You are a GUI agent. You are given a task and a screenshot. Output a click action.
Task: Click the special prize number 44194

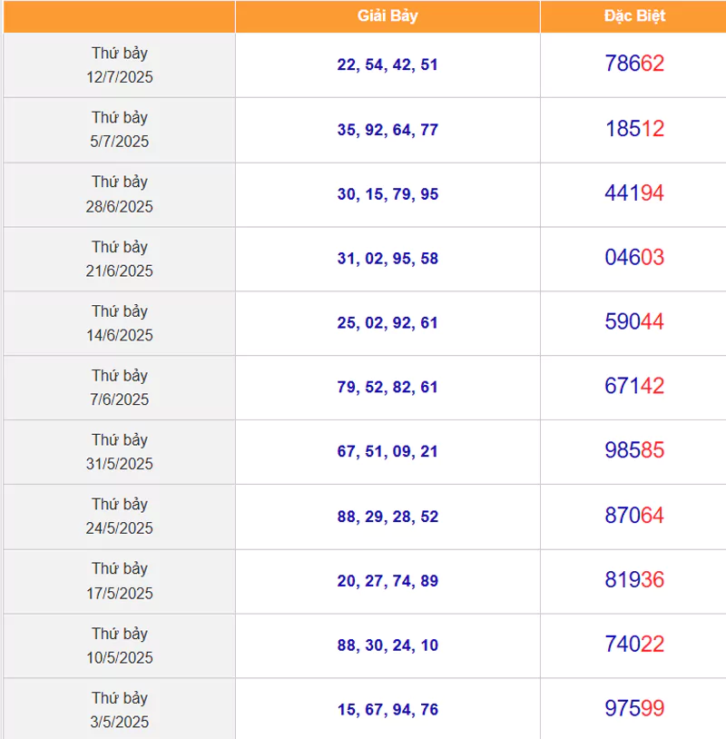[x=634, y=192]
